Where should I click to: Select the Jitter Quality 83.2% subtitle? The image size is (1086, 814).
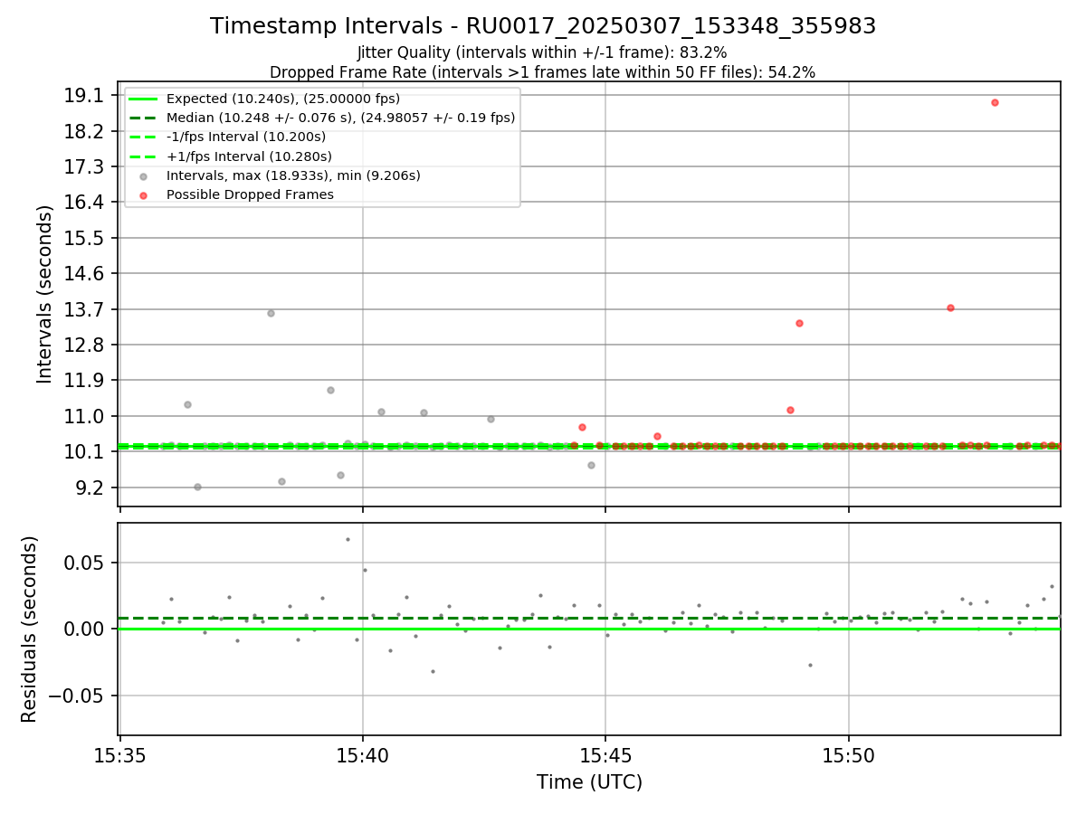(x=542, y=53)
